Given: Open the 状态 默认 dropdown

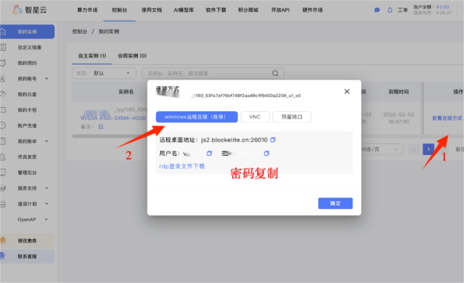Looking at the screenshot, I should tap(104, 73).
